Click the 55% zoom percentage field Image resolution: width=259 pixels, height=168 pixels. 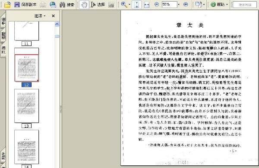pyautogui.click(x=169, y=4)
